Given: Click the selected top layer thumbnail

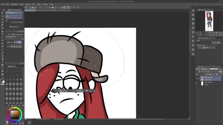Looking at the screenshot, I should pos(202,78).
